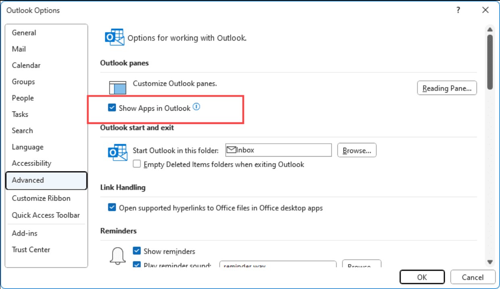500x289 pixels.
Task: Click the envelope icon in the Inbox field
Action: [231, 150]
